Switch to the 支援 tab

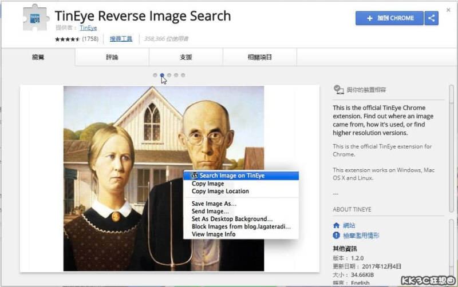(185, 57)
